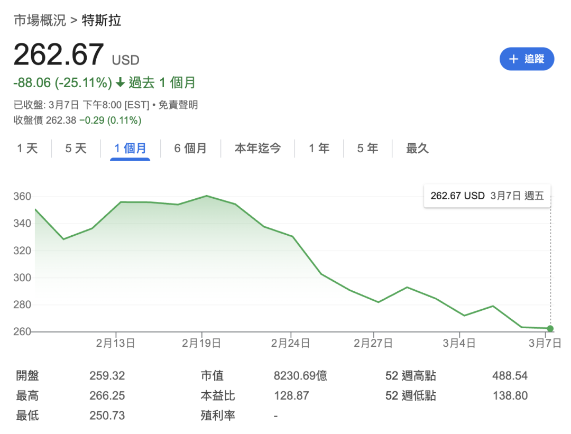The height and width of the screenshot is (434, 571).
Task: Click the 320 price axis label
Action: tap(22, 251)
